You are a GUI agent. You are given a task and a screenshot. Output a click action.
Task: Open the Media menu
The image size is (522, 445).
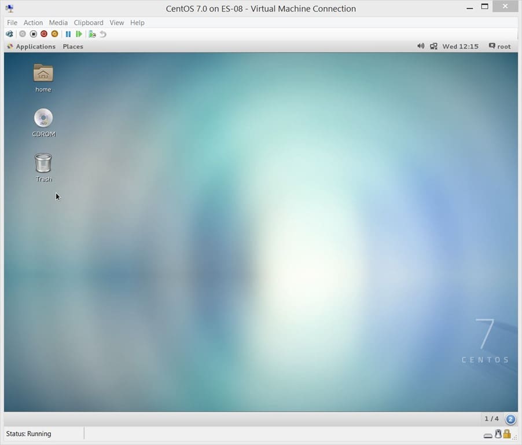[58, 23]
